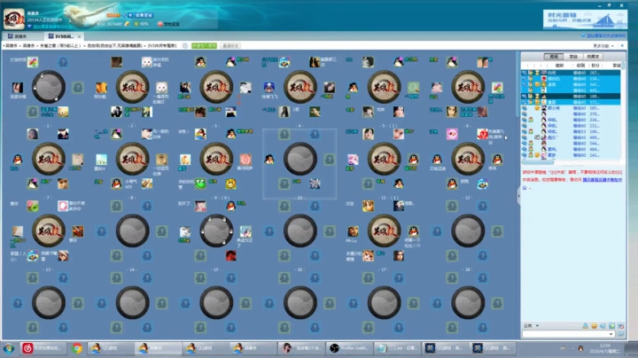Click the game logo in the header
Screen dimensions: 638x358
click(14, 19)
